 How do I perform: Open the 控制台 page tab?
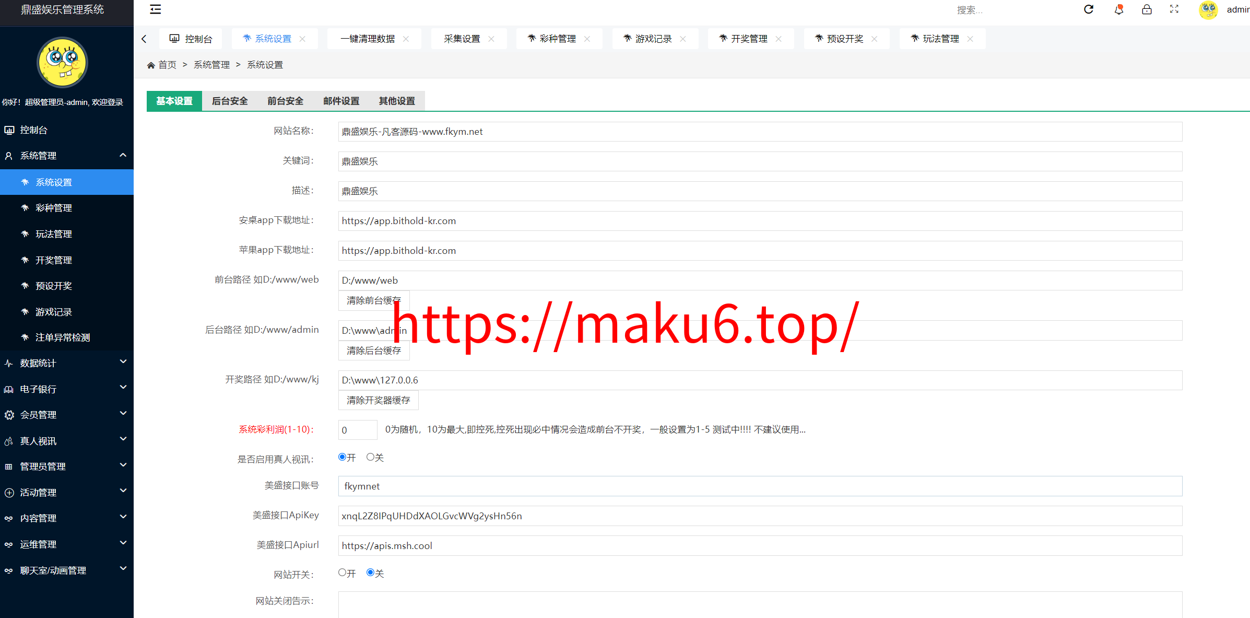click(191, 39)
